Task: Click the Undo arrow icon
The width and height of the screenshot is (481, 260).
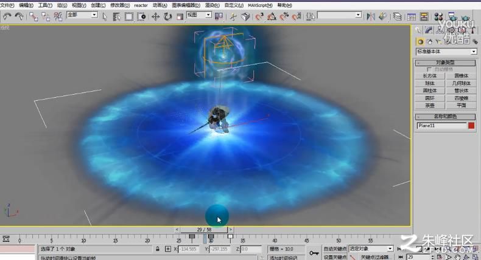Action: pos(7,16)
